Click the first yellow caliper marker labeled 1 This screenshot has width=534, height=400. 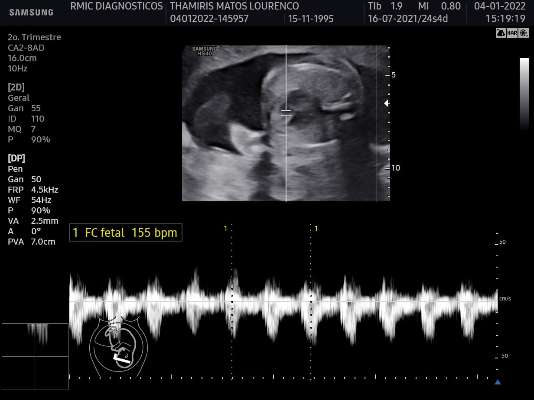tap(225, 228)
